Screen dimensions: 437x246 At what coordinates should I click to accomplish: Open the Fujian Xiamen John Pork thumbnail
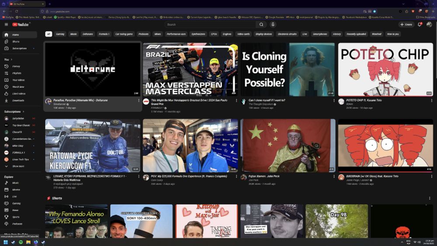[x=288, y=146]
